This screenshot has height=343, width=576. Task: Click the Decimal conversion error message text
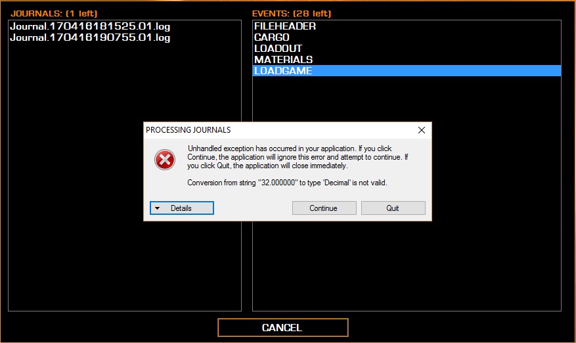[287, 183]
